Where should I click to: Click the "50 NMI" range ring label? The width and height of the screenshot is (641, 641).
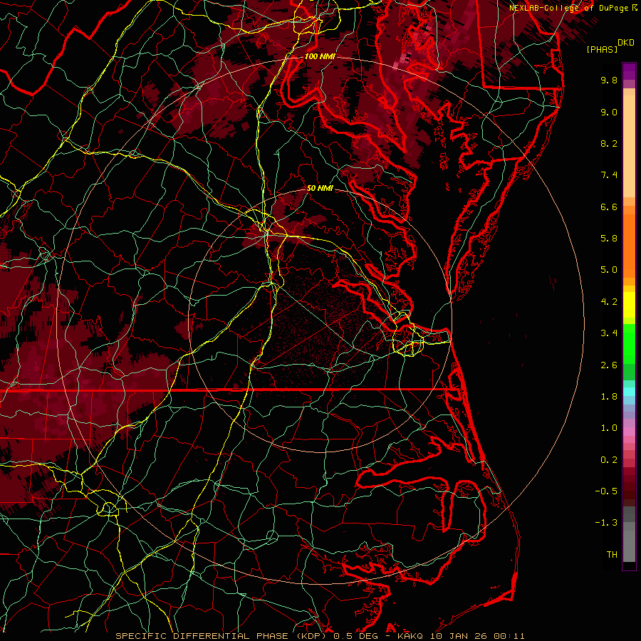[320, 188]
